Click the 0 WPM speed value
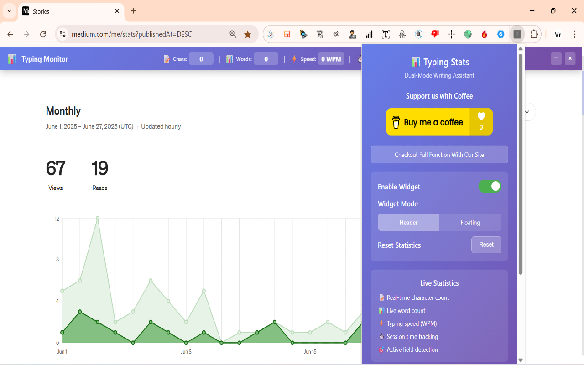 [331, 59]
